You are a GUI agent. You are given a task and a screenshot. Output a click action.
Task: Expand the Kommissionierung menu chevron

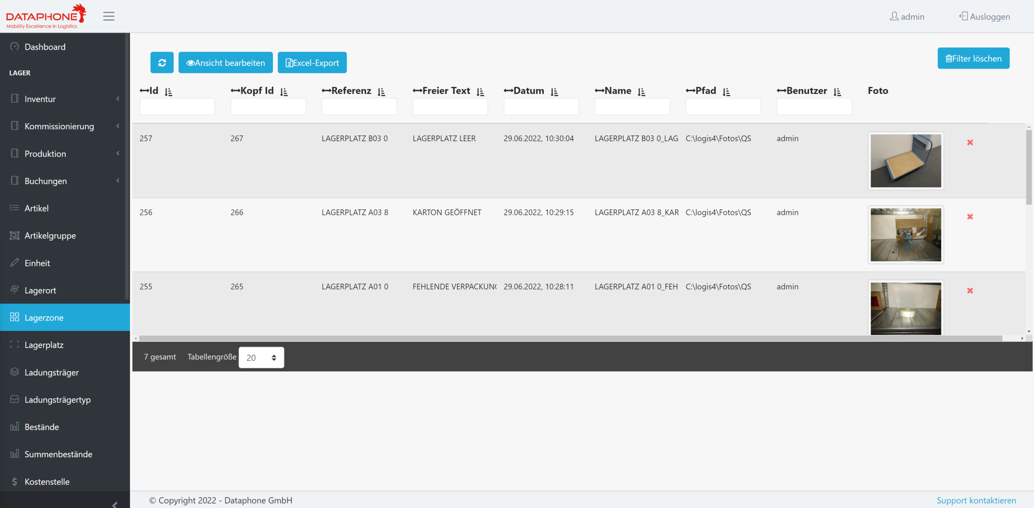tap(118, 126)
